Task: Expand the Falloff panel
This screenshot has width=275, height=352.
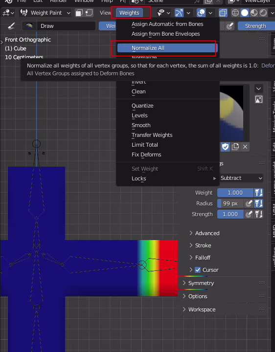Action: pos(200,258)
